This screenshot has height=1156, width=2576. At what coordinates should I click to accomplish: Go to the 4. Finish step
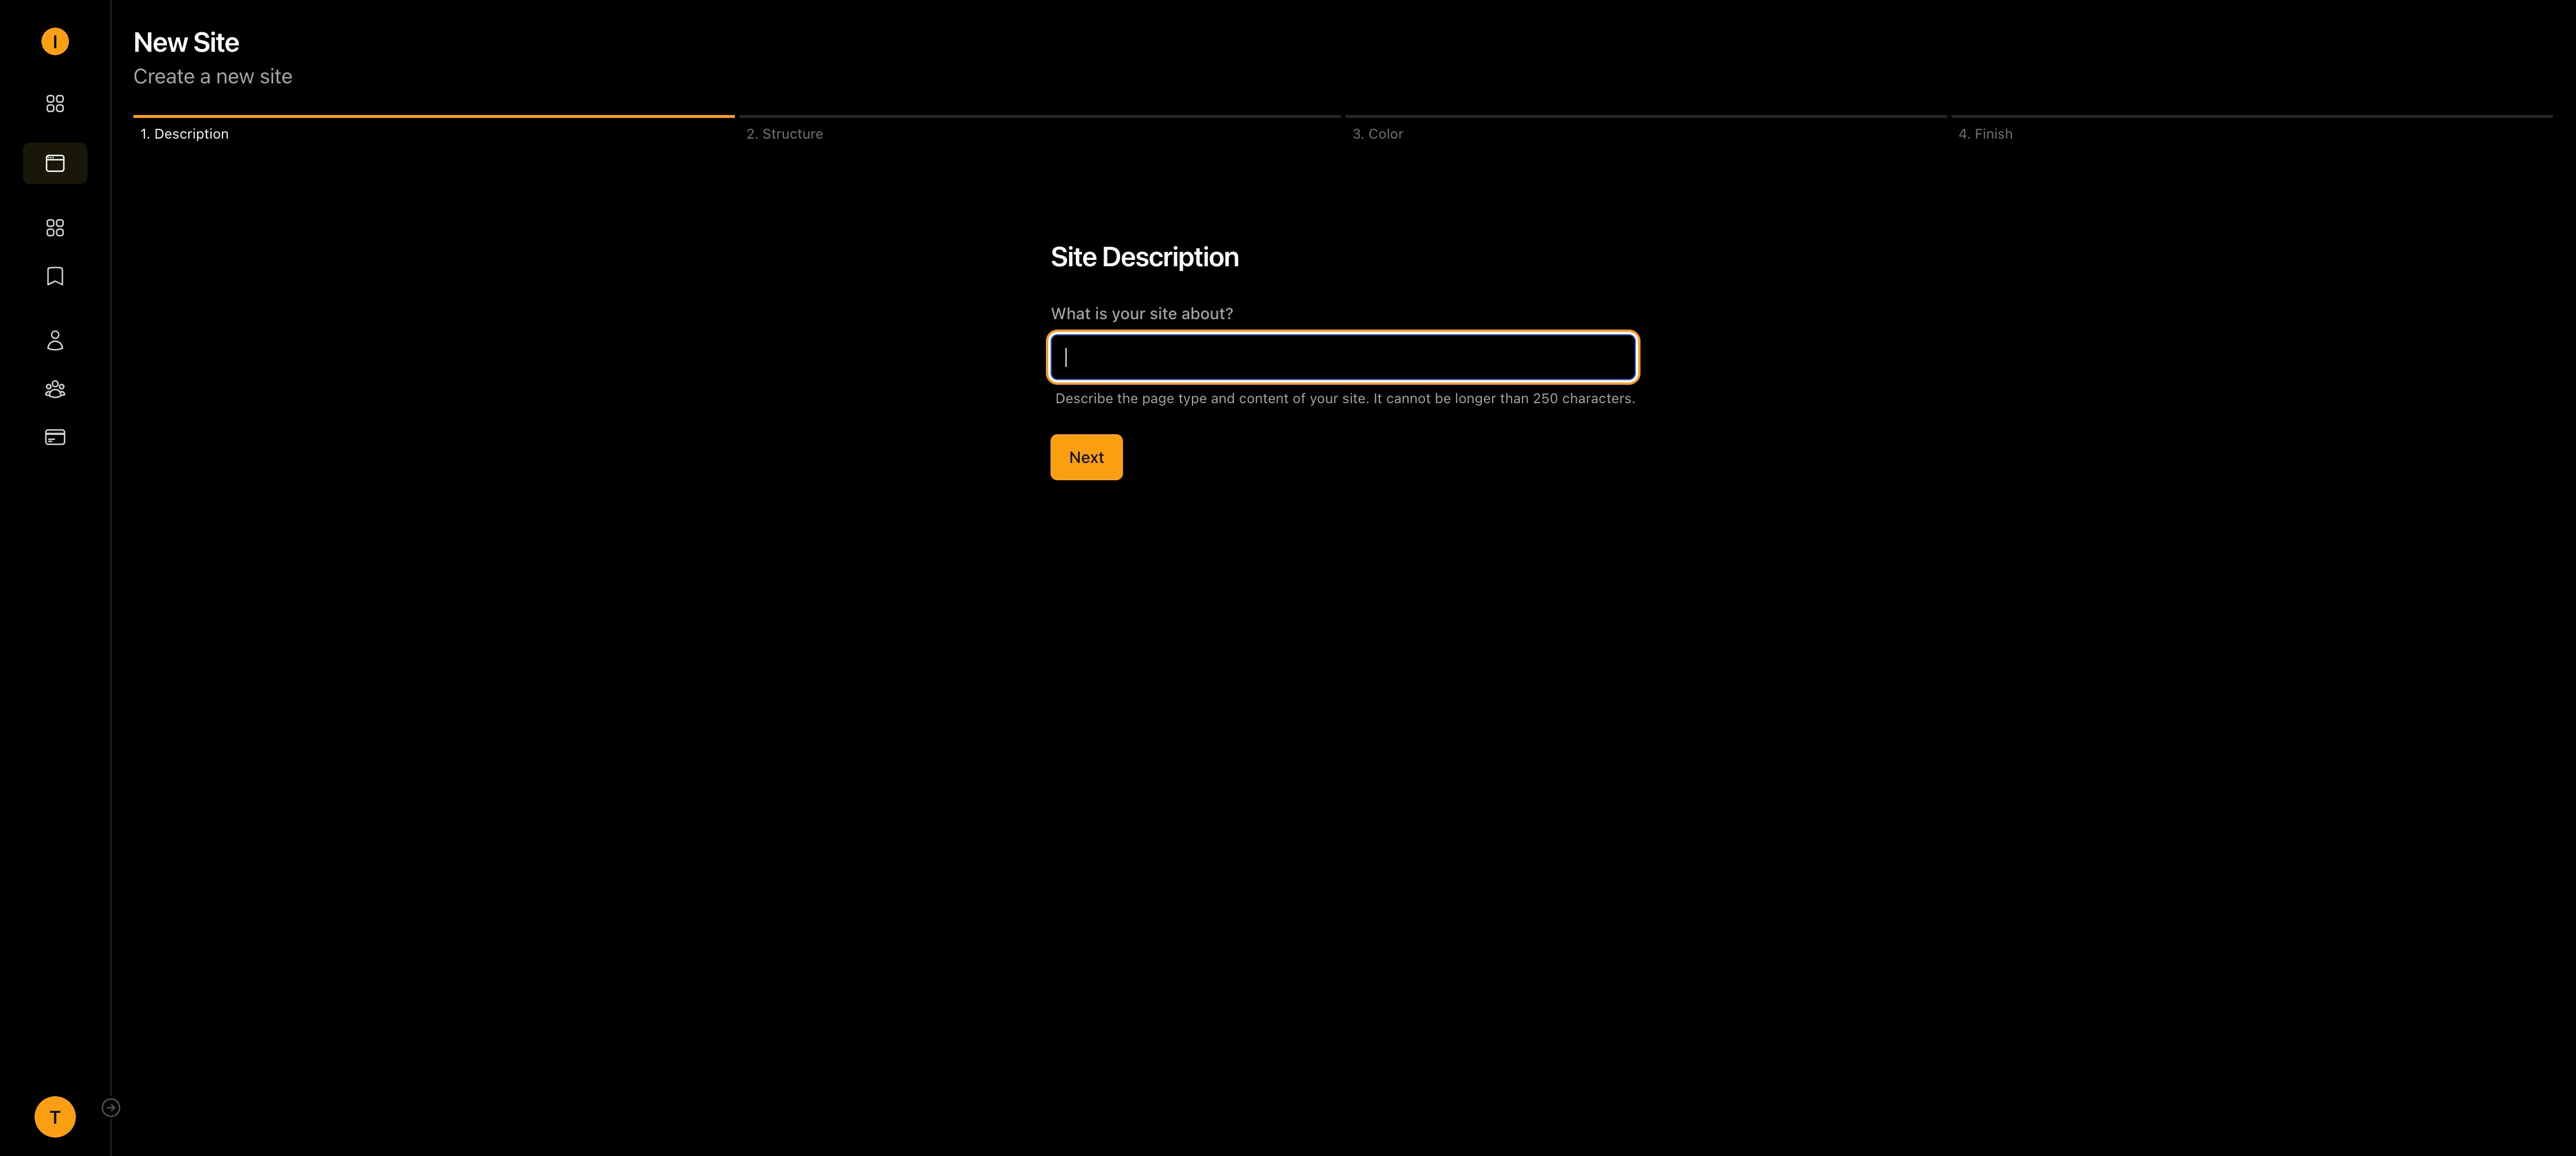tap(1985, 134)
